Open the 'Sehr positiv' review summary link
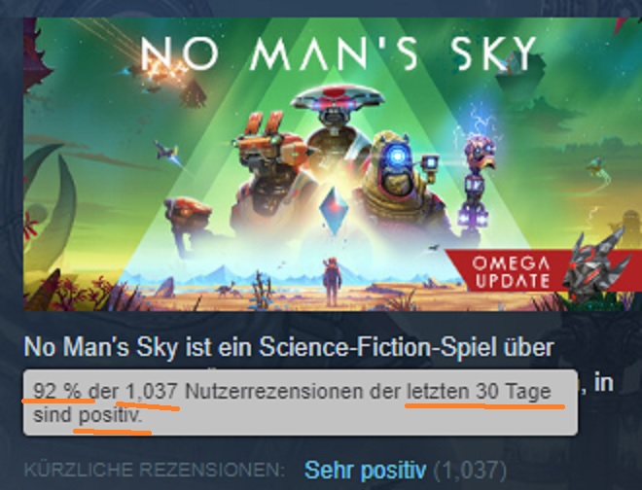Image resolution: width=642 pixels, height=490 pixels. tap(365, 470)
